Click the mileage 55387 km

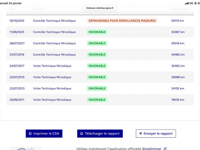click(178, 32)
